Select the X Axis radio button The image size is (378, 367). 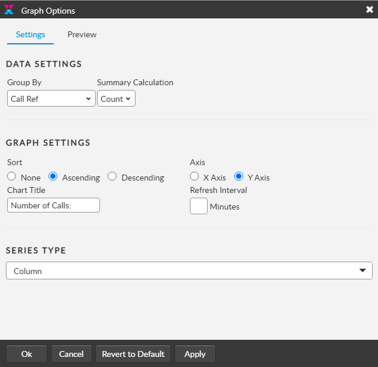coord(194,176)
